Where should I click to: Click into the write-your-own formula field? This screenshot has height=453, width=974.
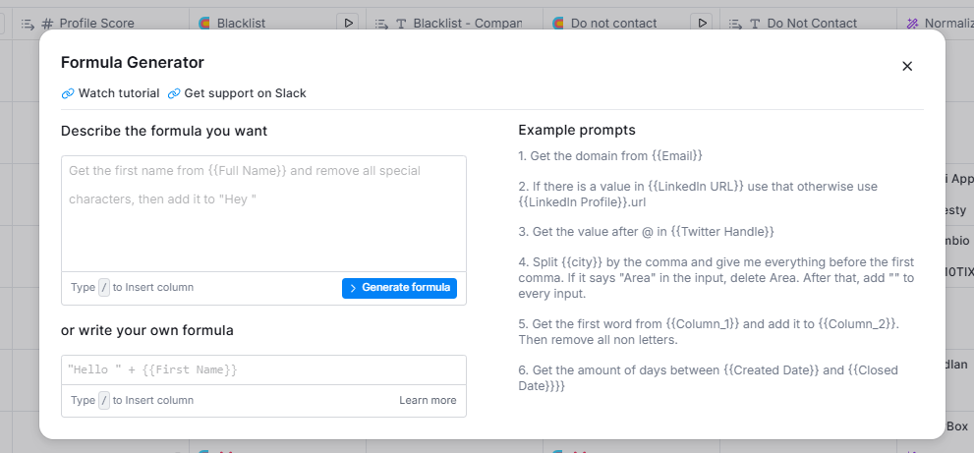tap(263, 369)
